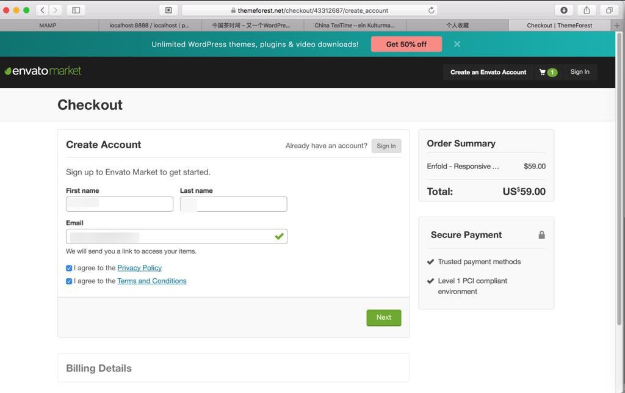Toggle the Terms and Conditions checkbox
The height and width of the screenshot is (393, 625).
pos(69,281)
